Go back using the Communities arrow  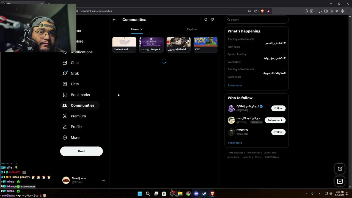(x=114, y=20)
